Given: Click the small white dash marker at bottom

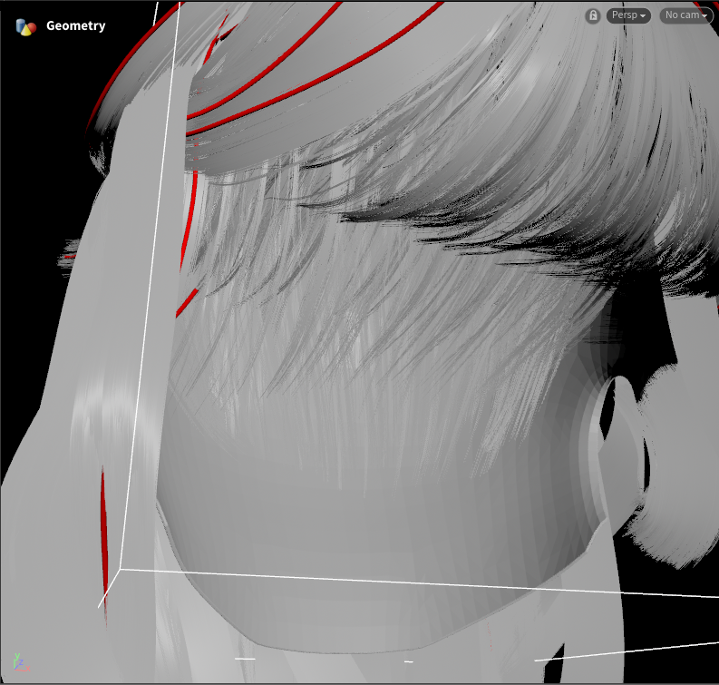Looking at the screenshot, I should [245, 659].
